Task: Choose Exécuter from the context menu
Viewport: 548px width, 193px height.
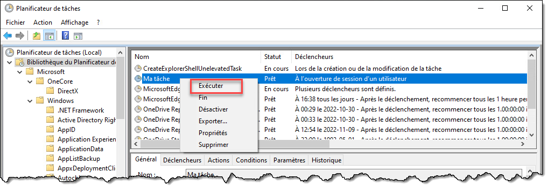Action: [x=210, y=85]
